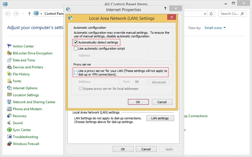Expand the Control Panel breadcrumb chevron

(41, 14)
